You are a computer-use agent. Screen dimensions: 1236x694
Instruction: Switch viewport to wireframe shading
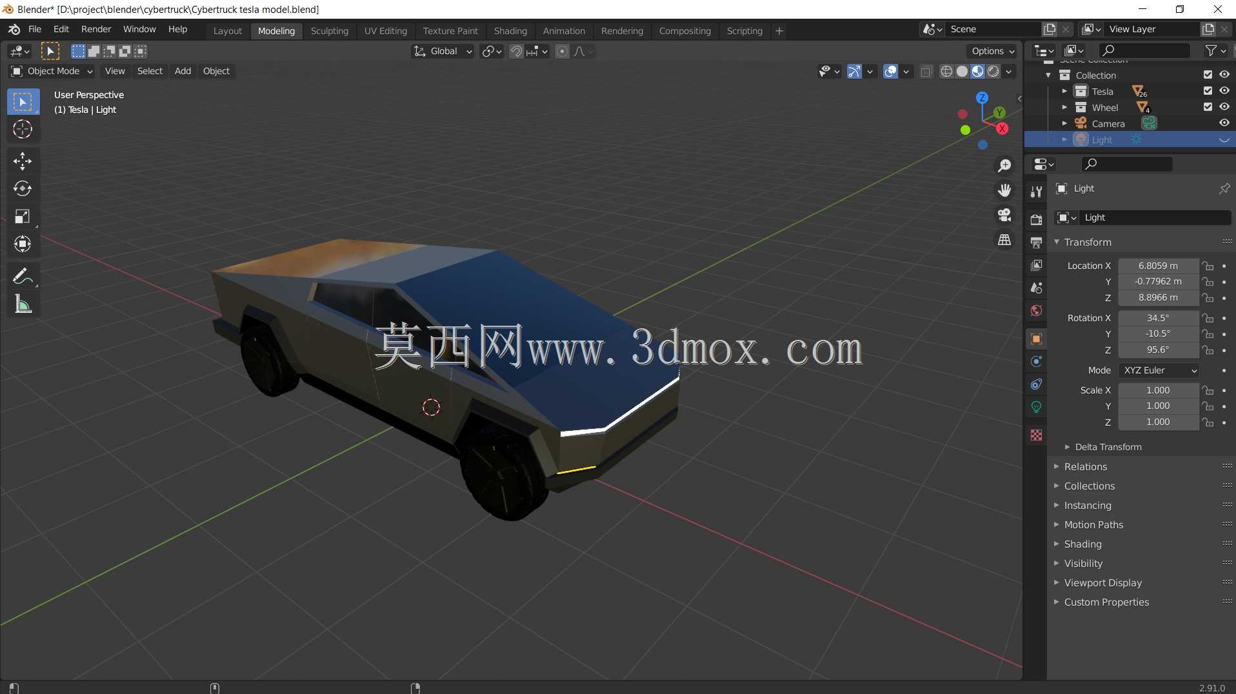pos(946,72)
